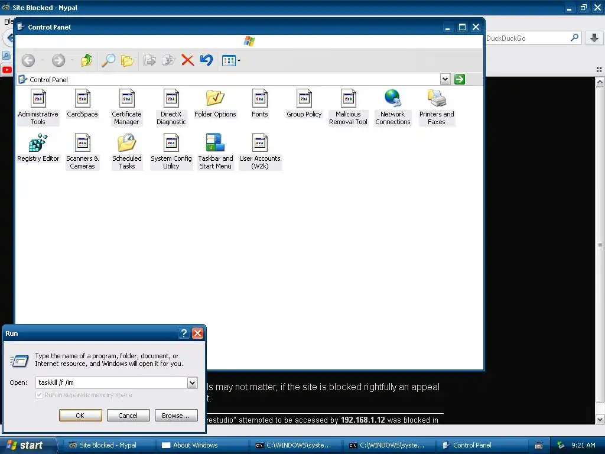Click the YouTube bookmark icon in Mypal
Viewport: 605px width, 454px height.
pos(7,70)
